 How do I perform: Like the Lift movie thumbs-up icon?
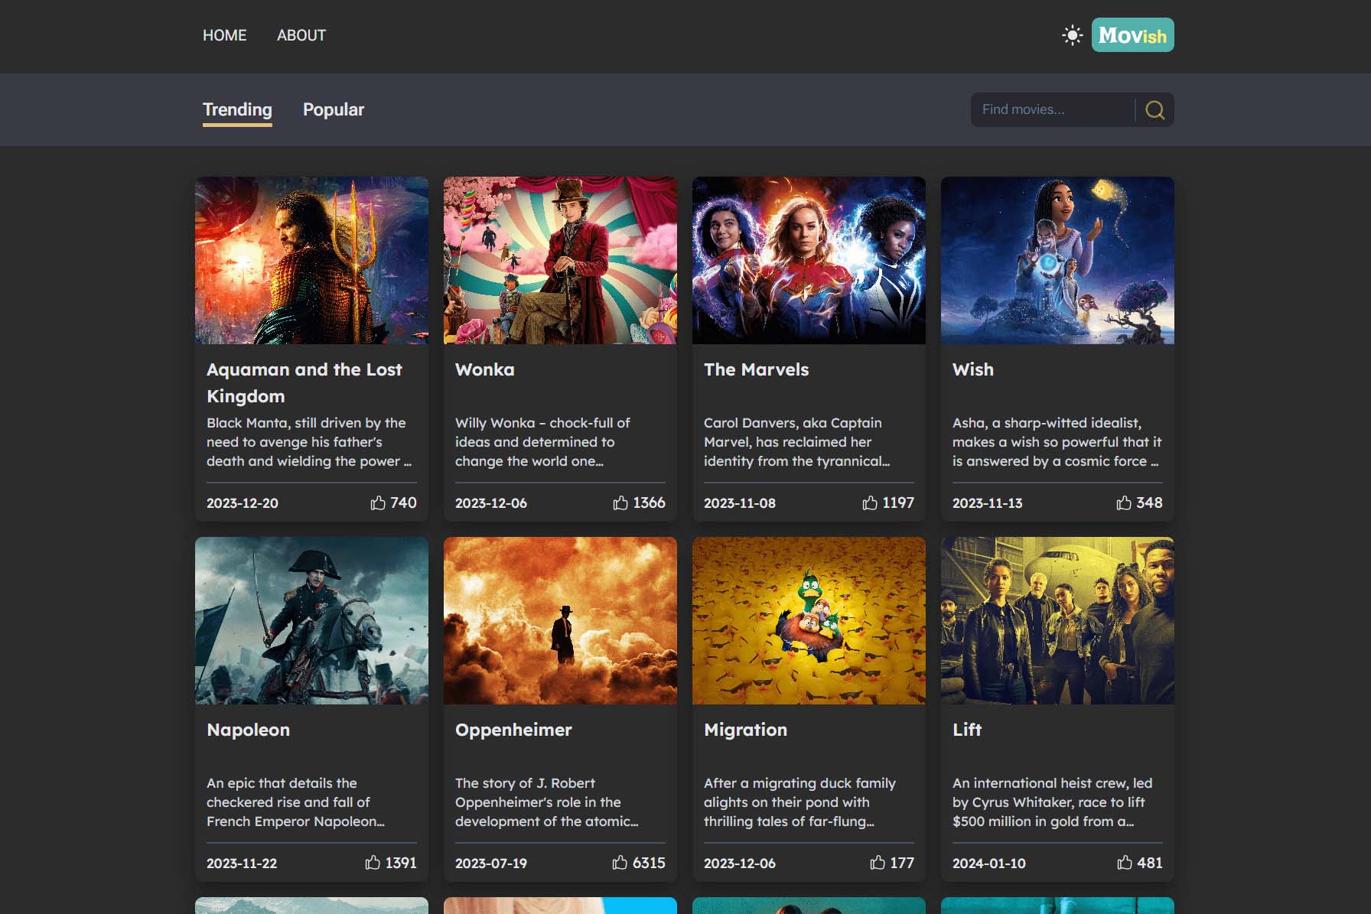(x=1125, y=863)
